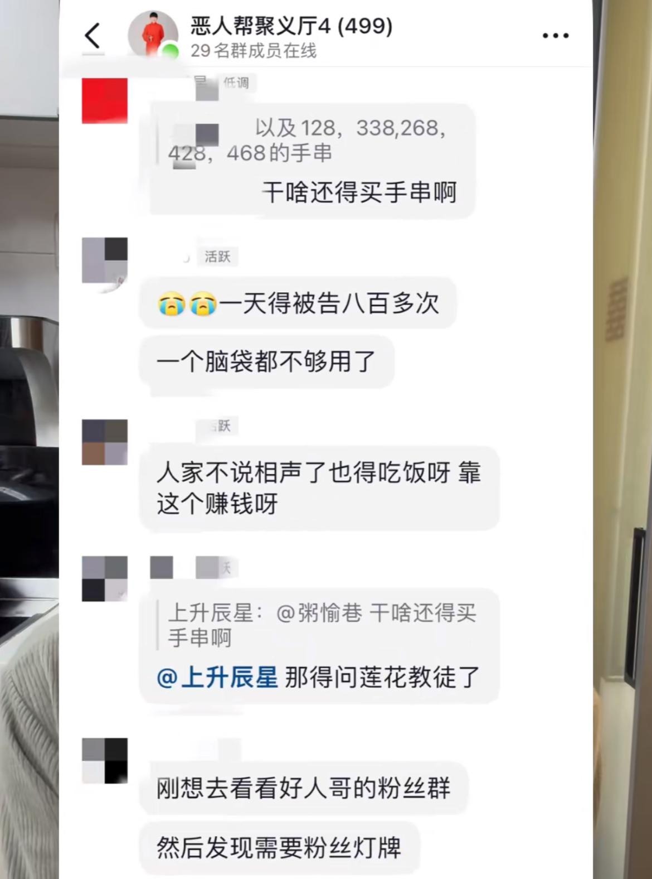This screenshot has width=652, height=879.
Task: Select the 然后发现需要粉丝灯牌 message
Action: [x=279, y=848]
